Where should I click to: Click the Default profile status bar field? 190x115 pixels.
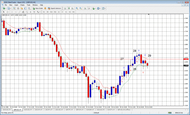tap(96, 113)
